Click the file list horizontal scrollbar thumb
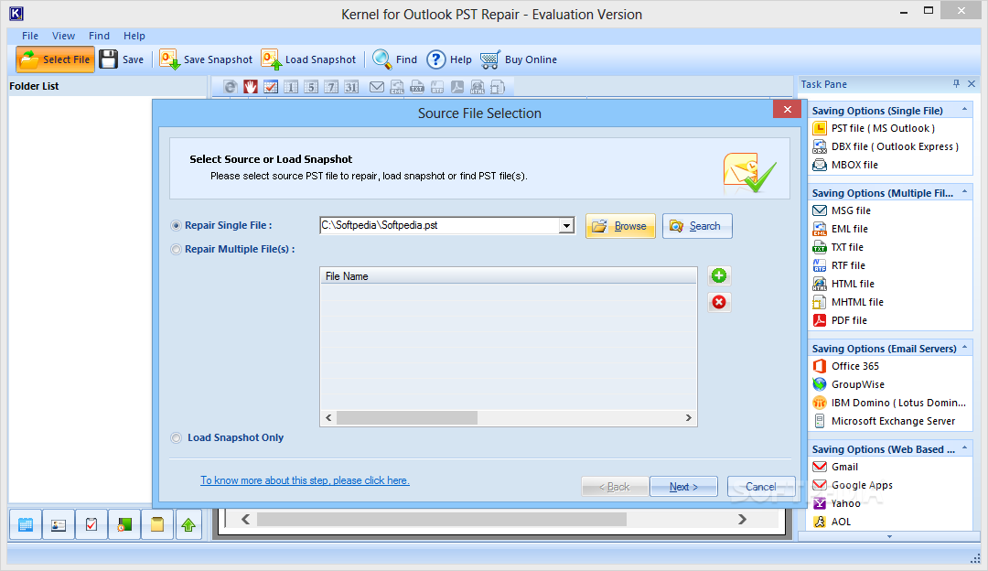The image size is (988, 571). point(407,418)
